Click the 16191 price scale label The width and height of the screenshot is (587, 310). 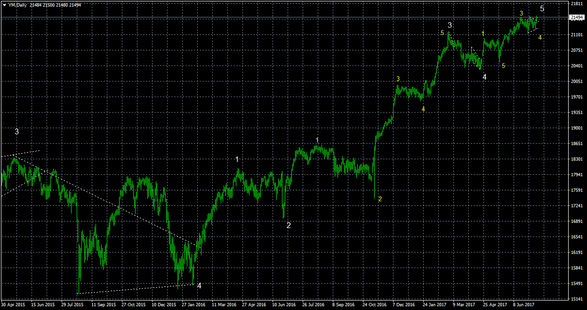(x=576, y=253)
